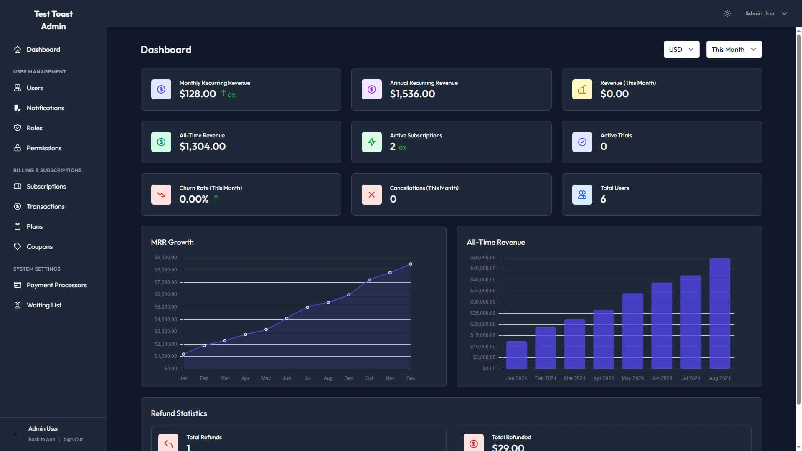Open the Subscriptions menu item
The width and height of the screenshot is (802, 451).
[46, 187]
